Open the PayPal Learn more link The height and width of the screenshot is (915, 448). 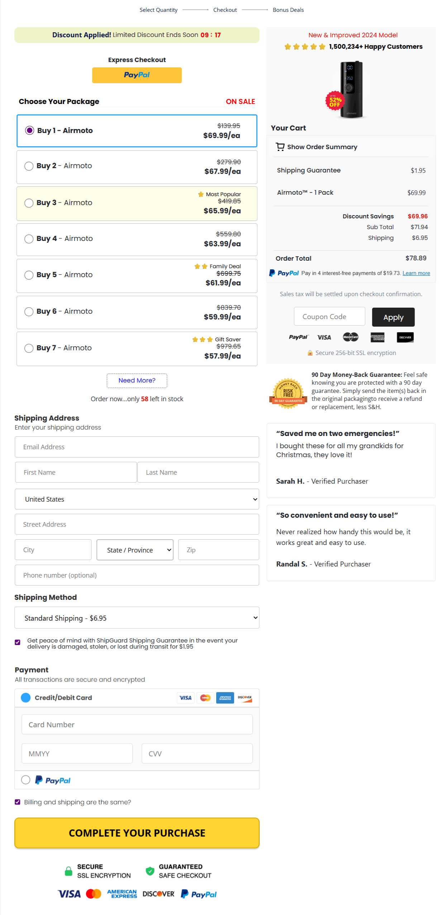416,273
